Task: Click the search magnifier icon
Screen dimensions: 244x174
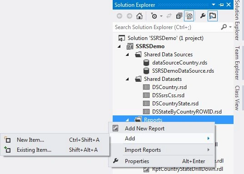Action: tap(224, 27)
